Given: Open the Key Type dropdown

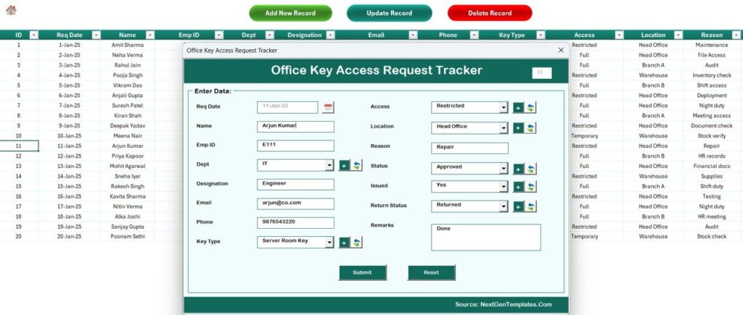Looking at the screenshot, I should point(329,242).
